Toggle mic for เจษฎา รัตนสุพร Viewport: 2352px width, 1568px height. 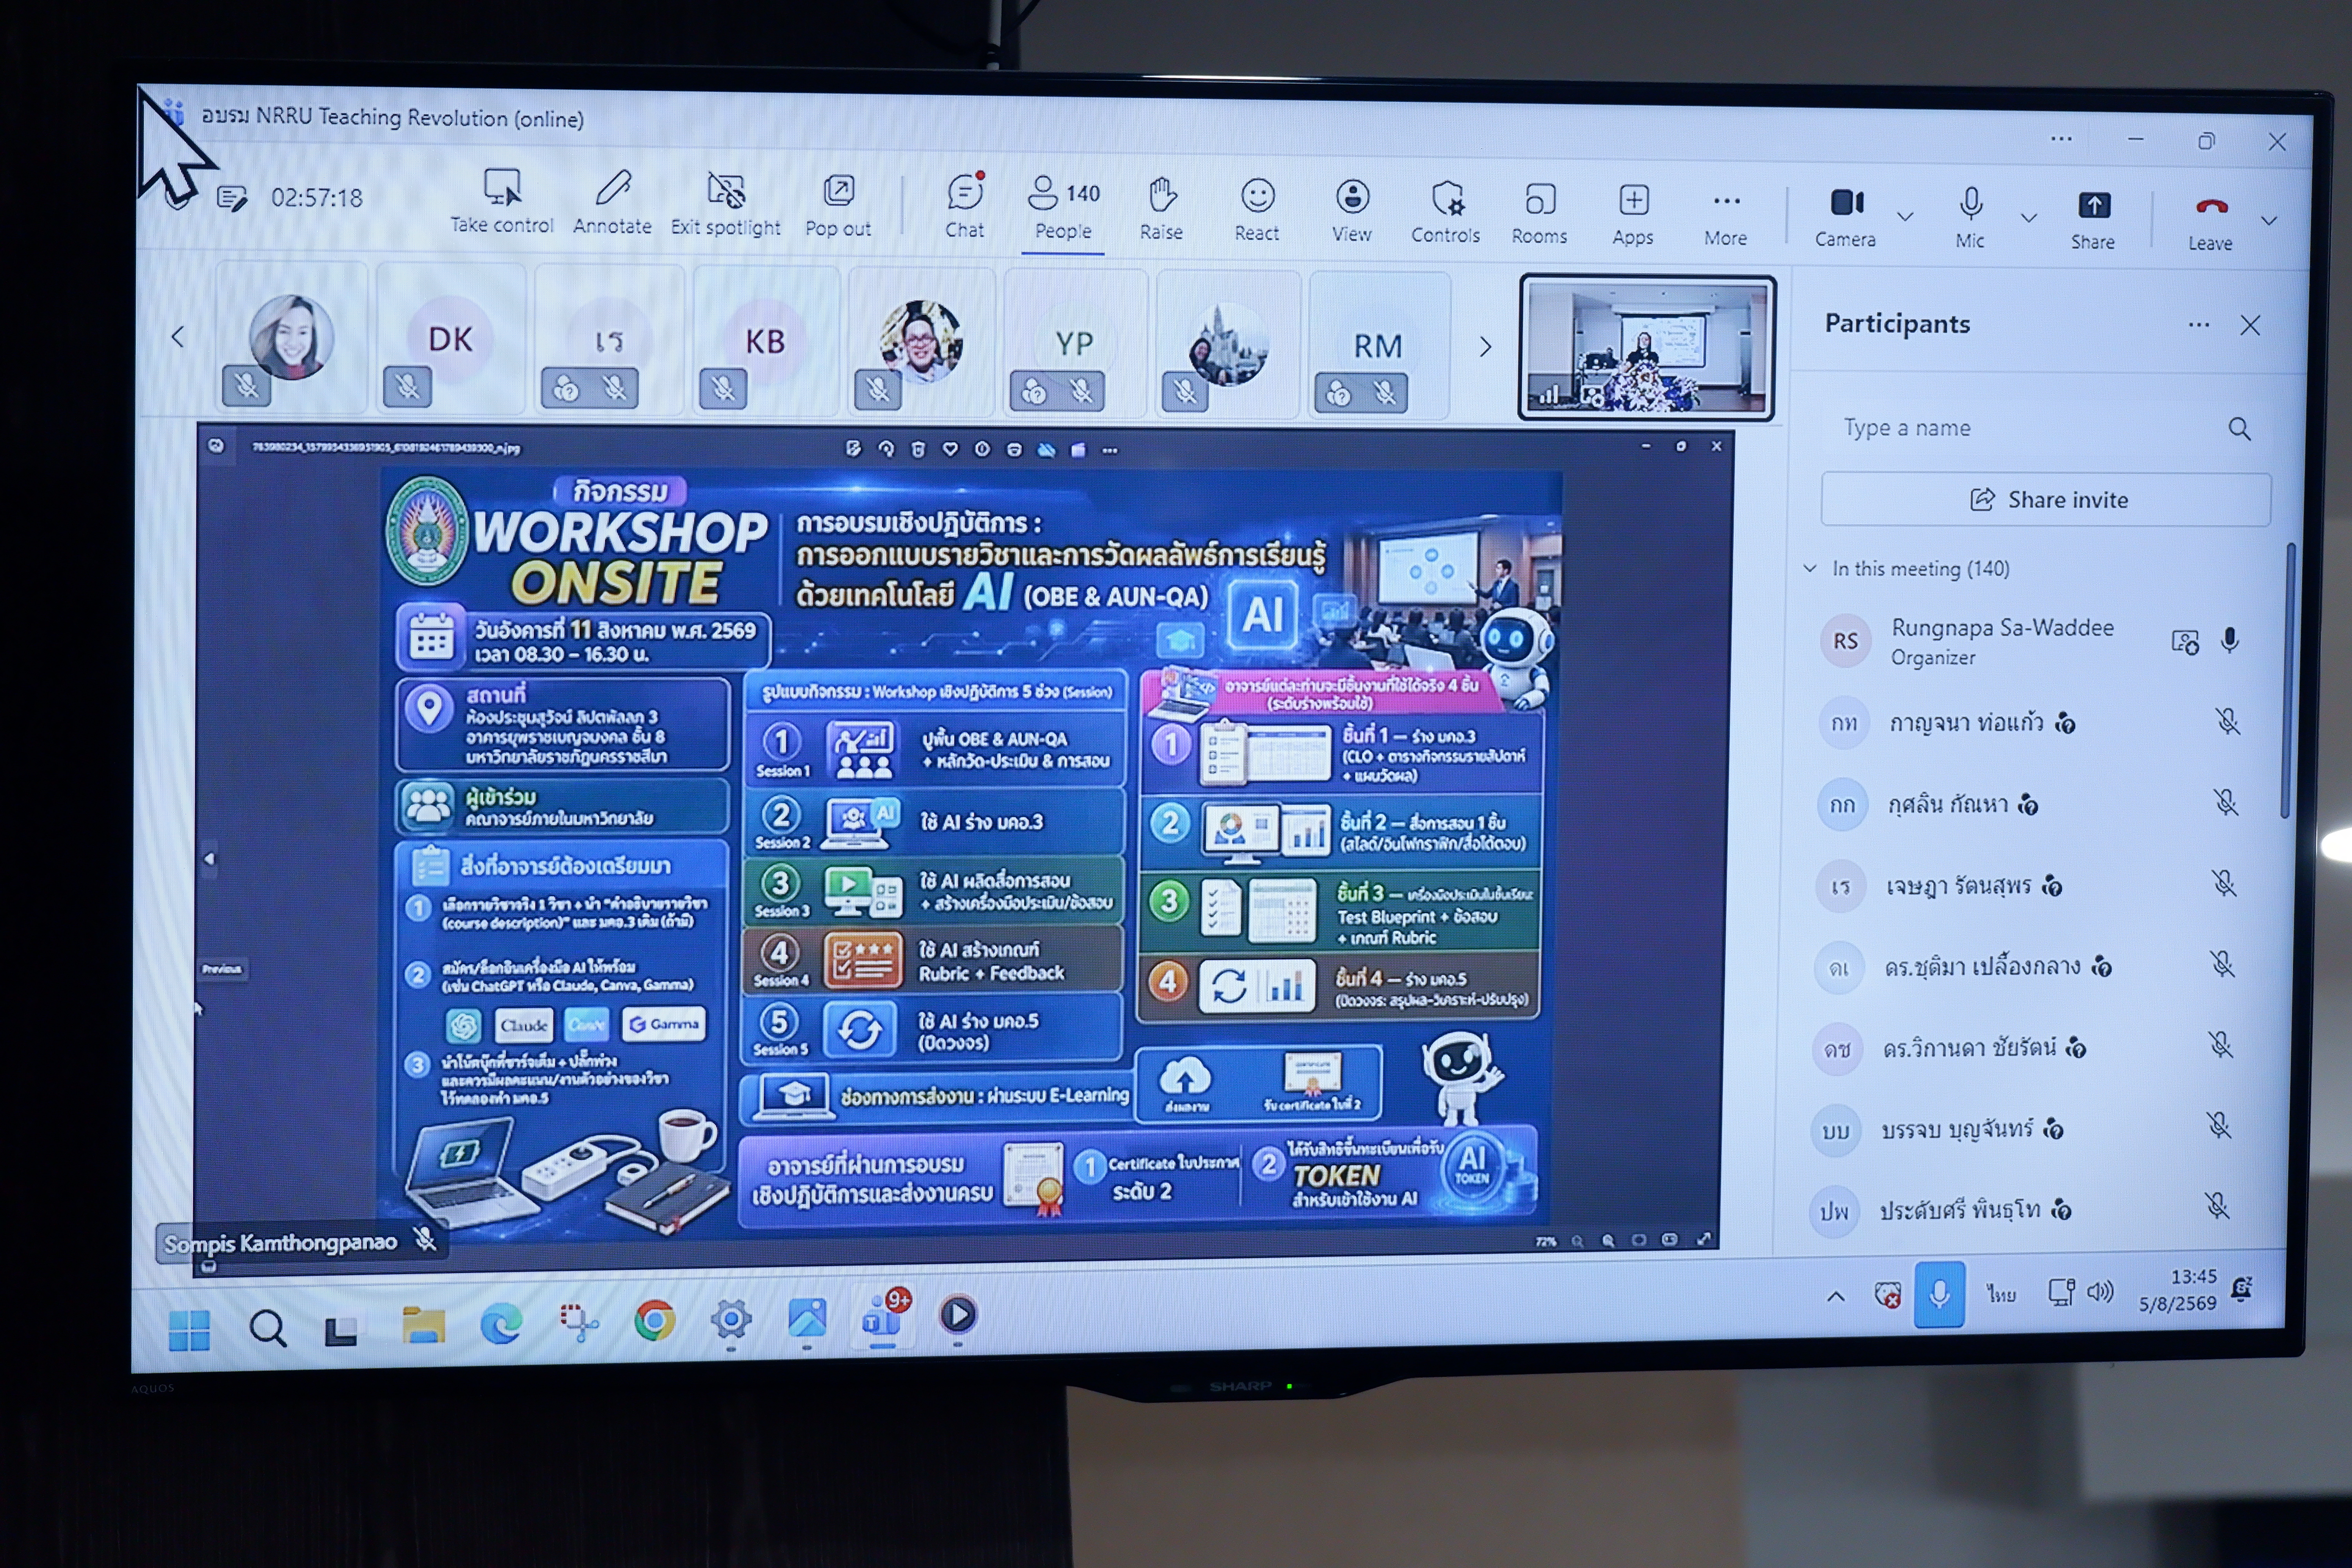(2223, 883)
